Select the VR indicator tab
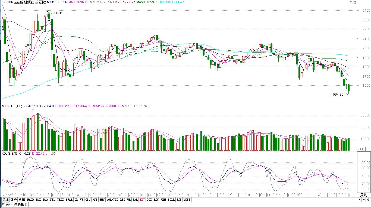Image resolution: width=371 pixels, height=208 pixels. pyautogui.click(x=82, y=200)
